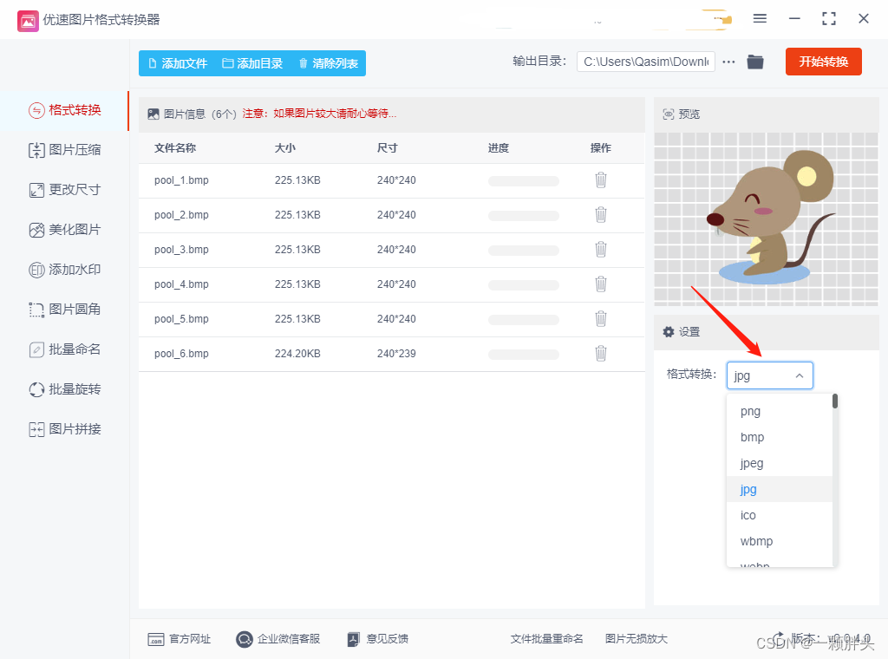
Task: Select the pool_4.bmp file name
Action: point(181,284)
